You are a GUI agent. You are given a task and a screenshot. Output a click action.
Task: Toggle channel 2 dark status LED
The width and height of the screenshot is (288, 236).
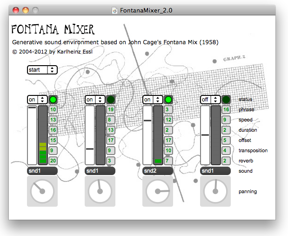[x=111, y=100]
